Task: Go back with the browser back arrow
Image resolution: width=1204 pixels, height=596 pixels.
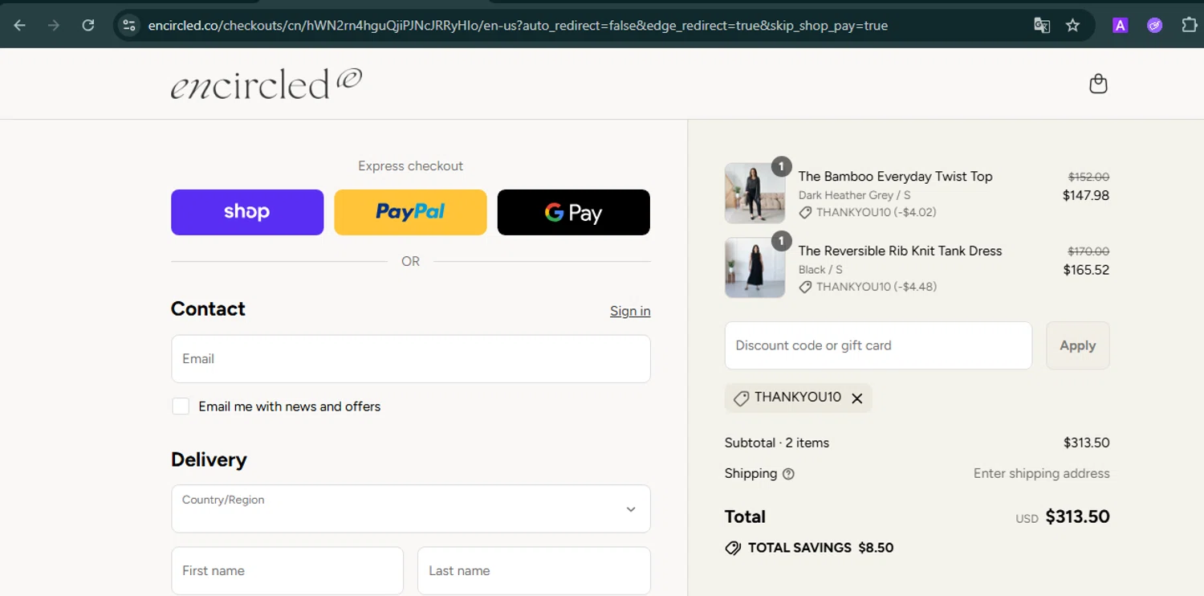Action: point(20,26)
